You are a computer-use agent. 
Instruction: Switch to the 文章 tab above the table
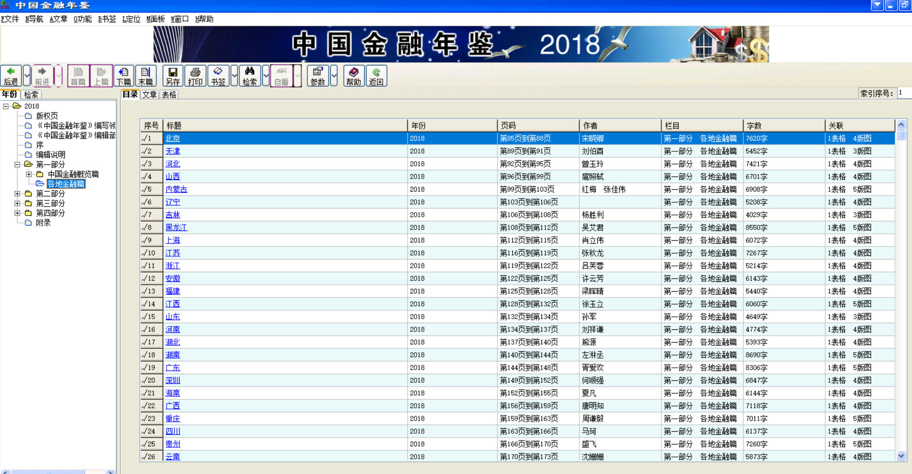150,95
